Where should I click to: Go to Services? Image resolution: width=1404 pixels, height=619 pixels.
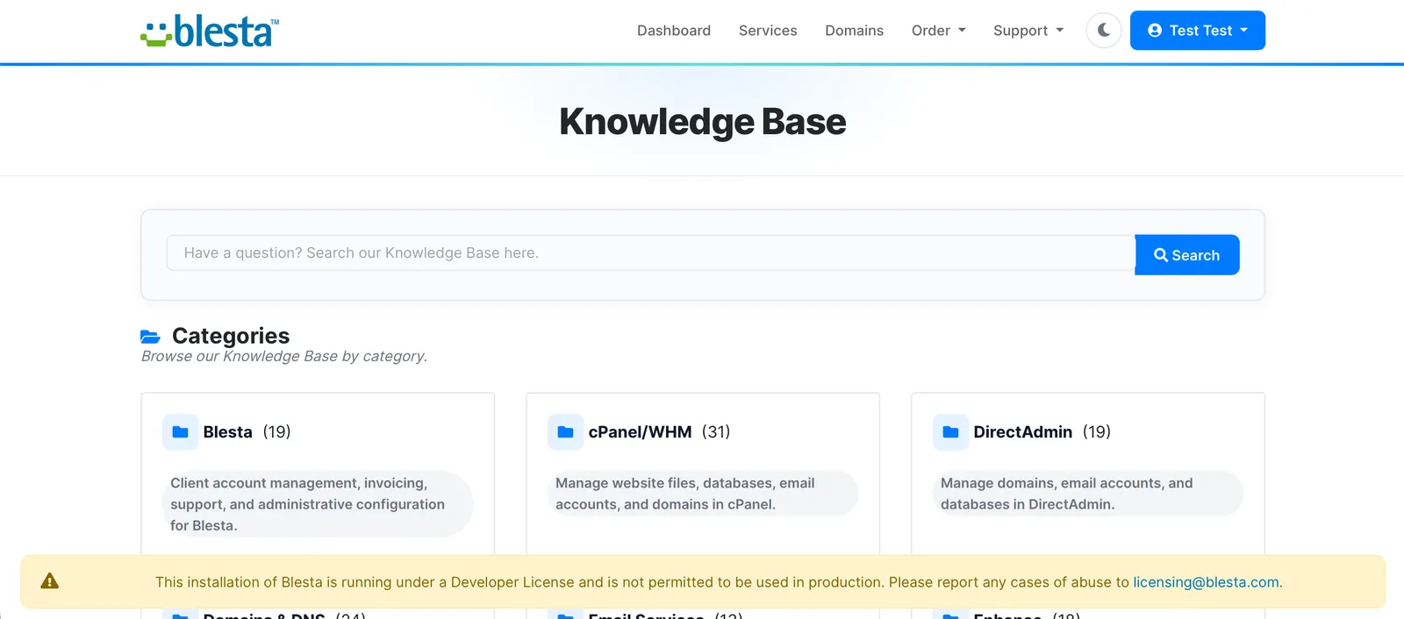pyautogui.click(x=768, y=31)
